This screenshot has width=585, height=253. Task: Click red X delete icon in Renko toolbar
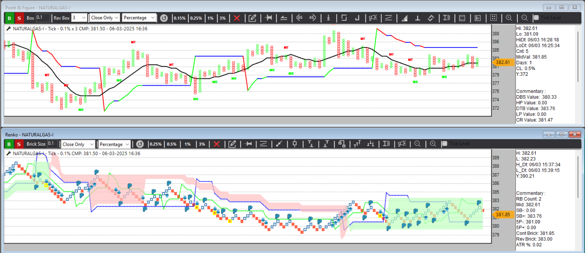click(x=216, y=144)
